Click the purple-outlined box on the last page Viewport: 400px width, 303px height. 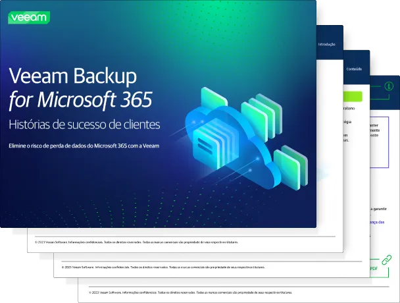click(x=380, y=142)
